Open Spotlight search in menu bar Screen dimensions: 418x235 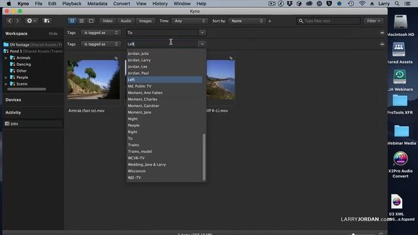(x=397, y=4)
